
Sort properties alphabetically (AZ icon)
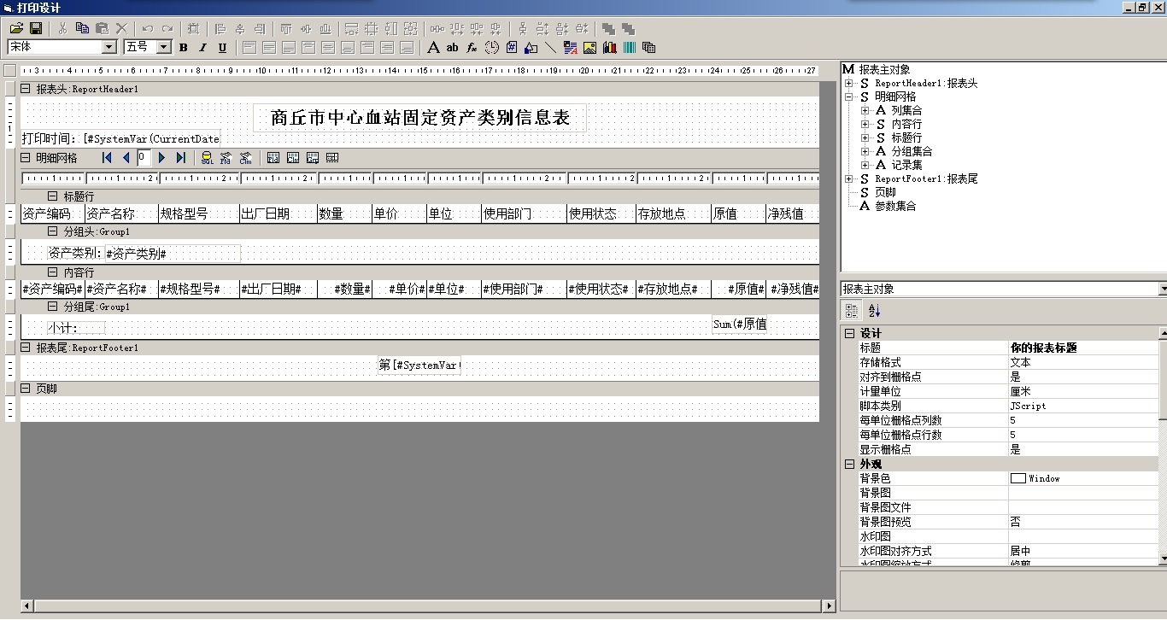tap(874, 311)
